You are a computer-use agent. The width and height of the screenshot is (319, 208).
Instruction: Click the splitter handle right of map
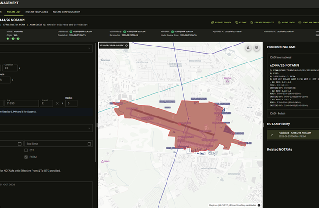click(263, 125)
